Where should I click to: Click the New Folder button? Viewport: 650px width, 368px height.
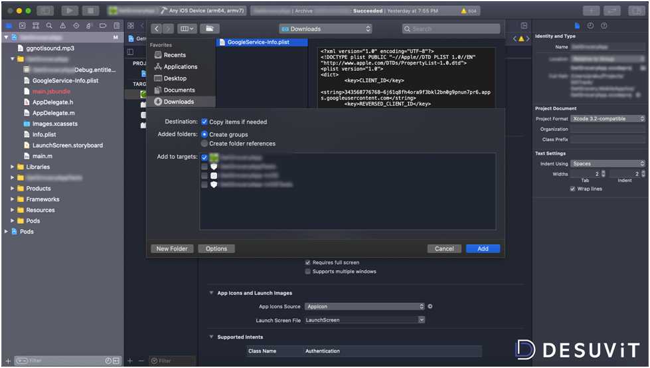172,248
